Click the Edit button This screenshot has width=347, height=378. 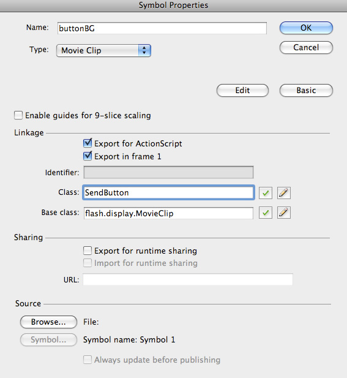pos(242,91)
